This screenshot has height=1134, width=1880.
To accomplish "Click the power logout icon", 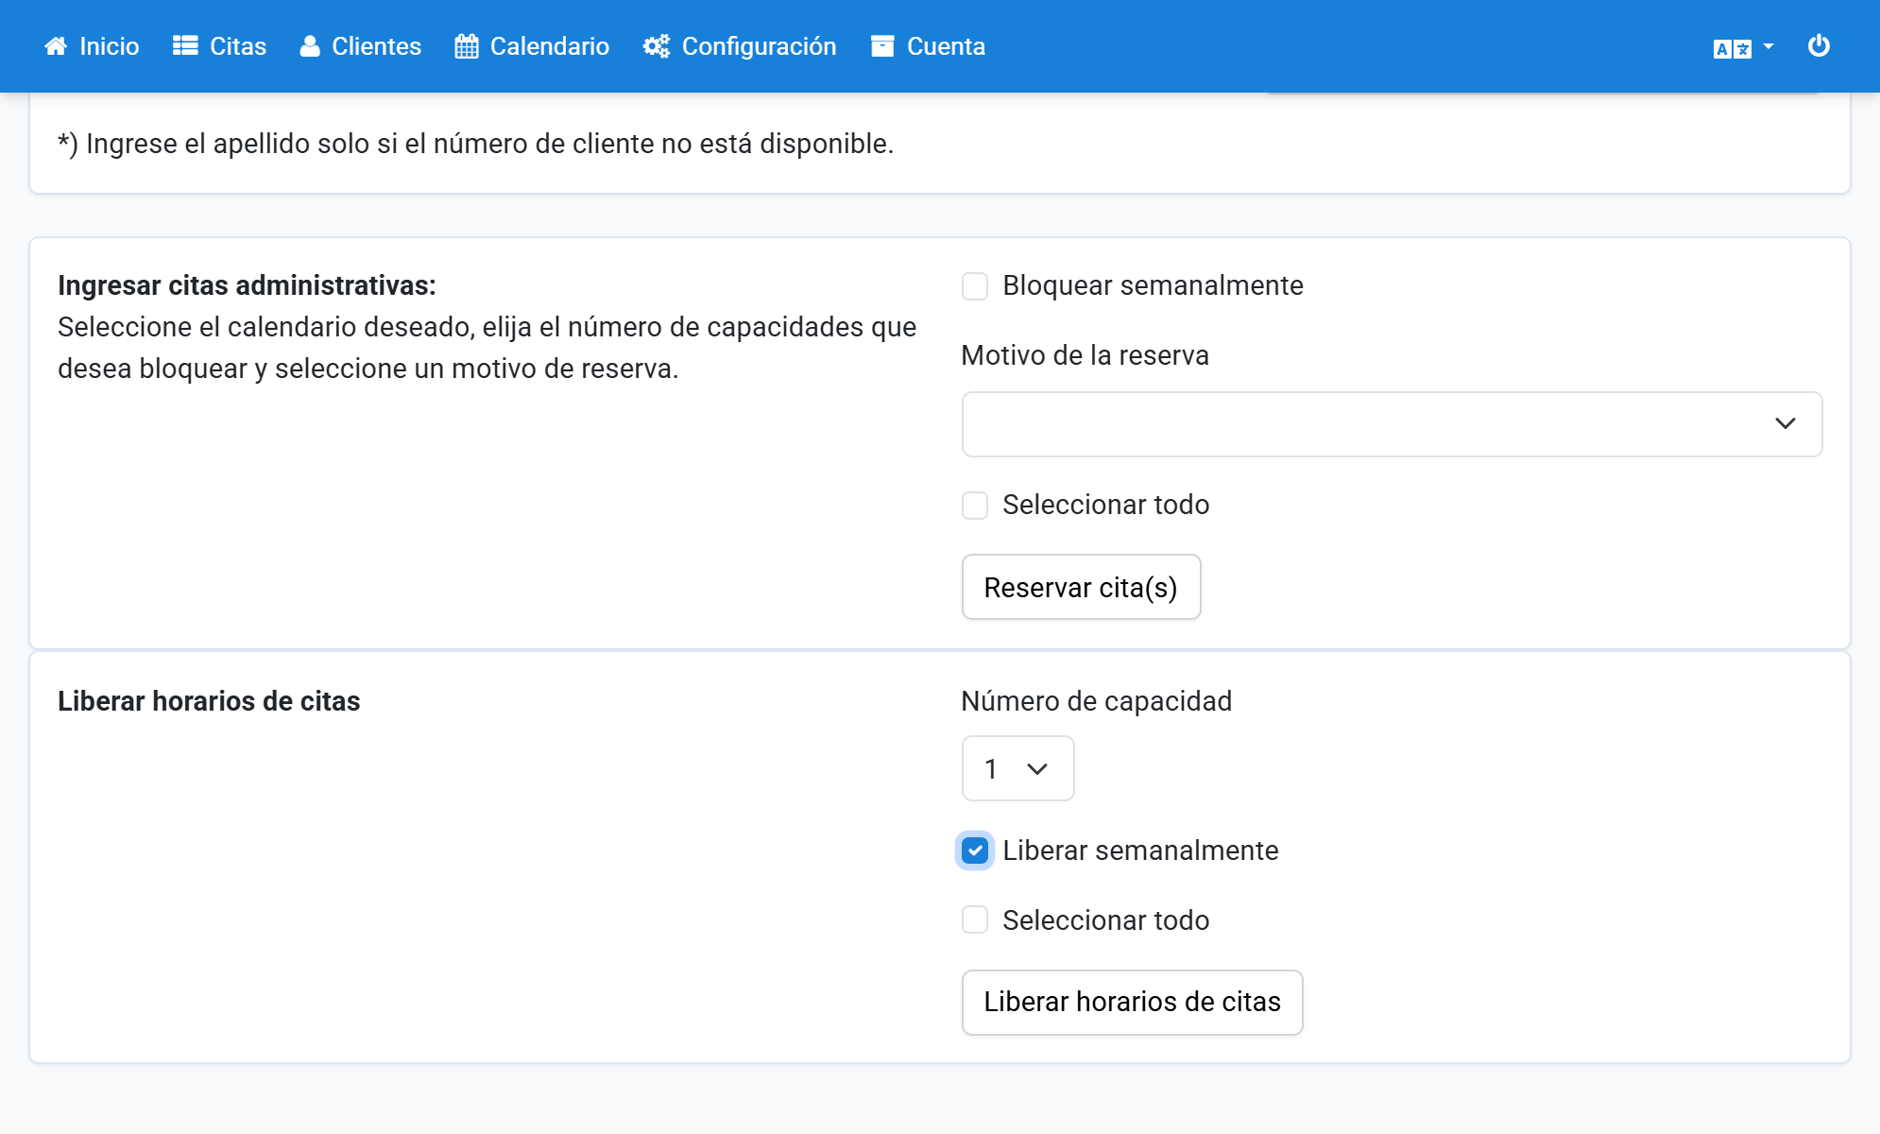I will (1819, 45).
